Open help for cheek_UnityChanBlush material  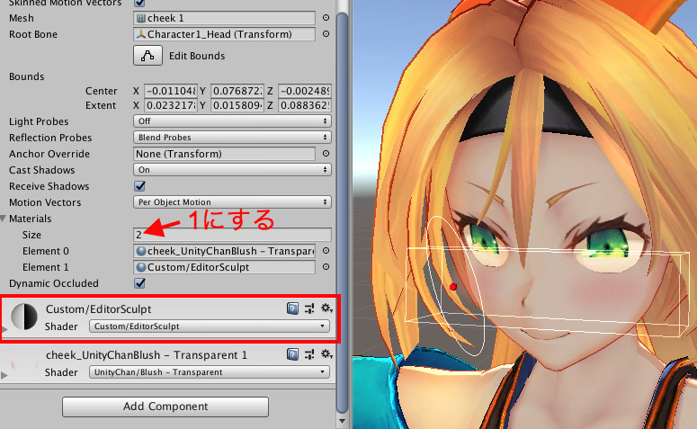[x=292, y=354]
